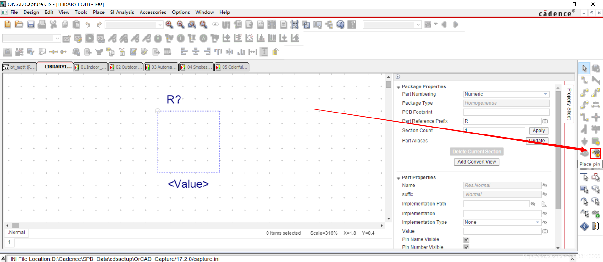Viewport: 603px width, 262px height.
Task: Open the Part Numbering dropdown
Action: click(545, 94)
